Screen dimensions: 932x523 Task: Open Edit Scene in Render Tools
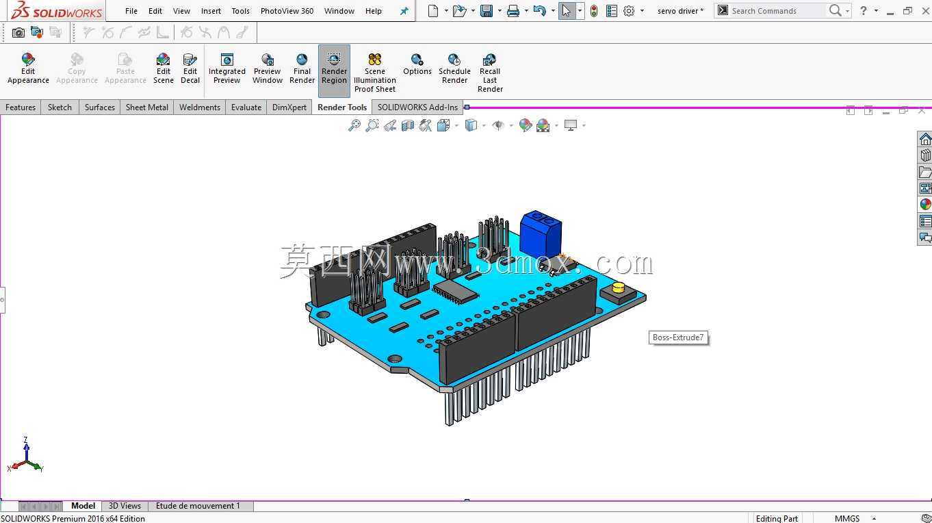point(163,69)
